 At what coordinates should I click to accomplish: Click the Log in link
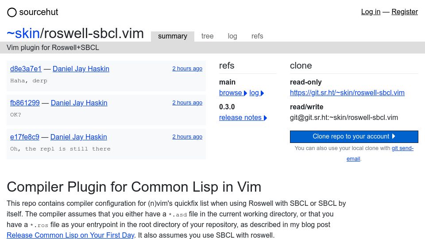[371, 12]
